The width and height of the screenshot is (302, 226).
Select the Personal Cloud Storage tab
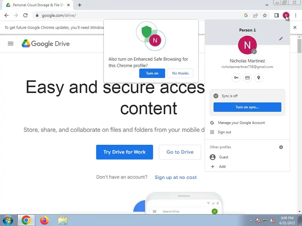tap(38, 5)
